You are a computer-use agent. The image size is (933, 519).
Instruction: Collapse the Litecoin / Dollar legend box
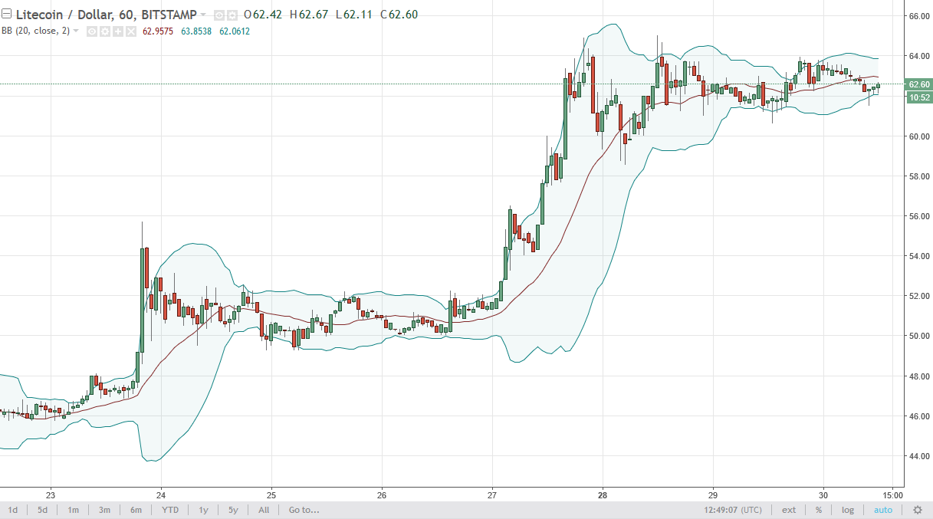[6, 14]
